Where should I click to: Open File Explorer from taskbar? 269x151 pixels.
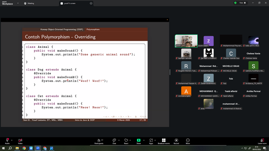point(17,148)
